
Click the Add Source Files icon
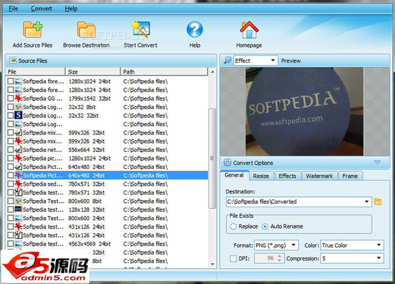(x=32, y=29)
